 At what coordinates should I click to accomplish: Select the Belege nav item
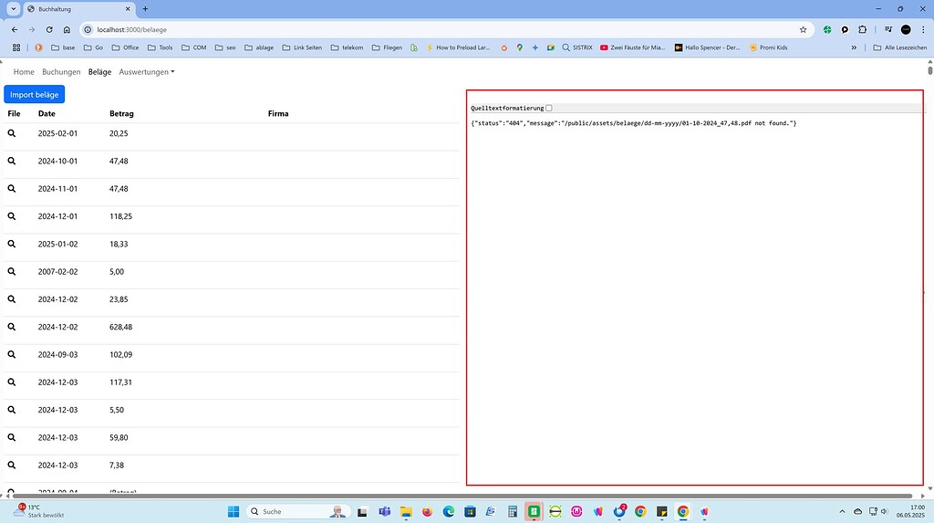(x=99, y=71)
